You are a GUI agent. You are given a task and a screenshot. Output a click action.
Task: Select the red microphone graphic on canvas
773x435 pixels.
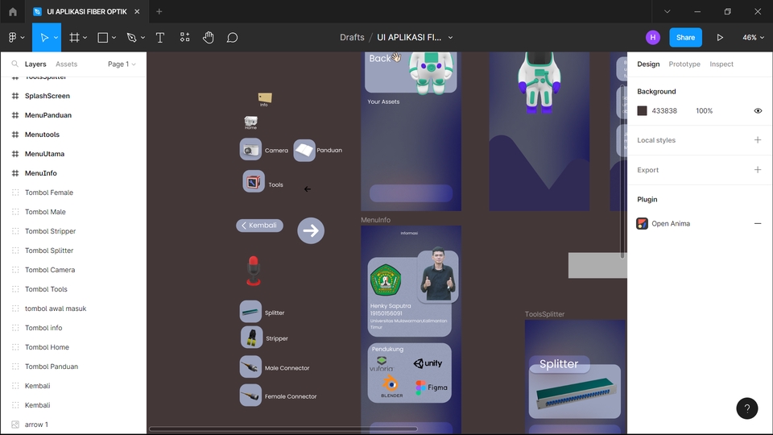pyautogui.click(x=254, y=271)
